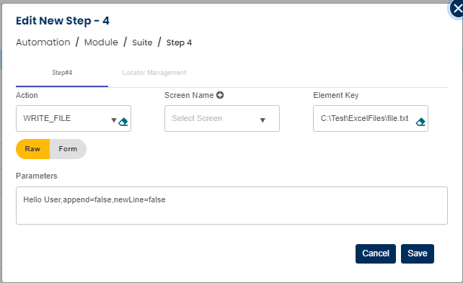Screen dimensions: 463x283
Task: Open the Locator Management tab
Action: [154, 73]
